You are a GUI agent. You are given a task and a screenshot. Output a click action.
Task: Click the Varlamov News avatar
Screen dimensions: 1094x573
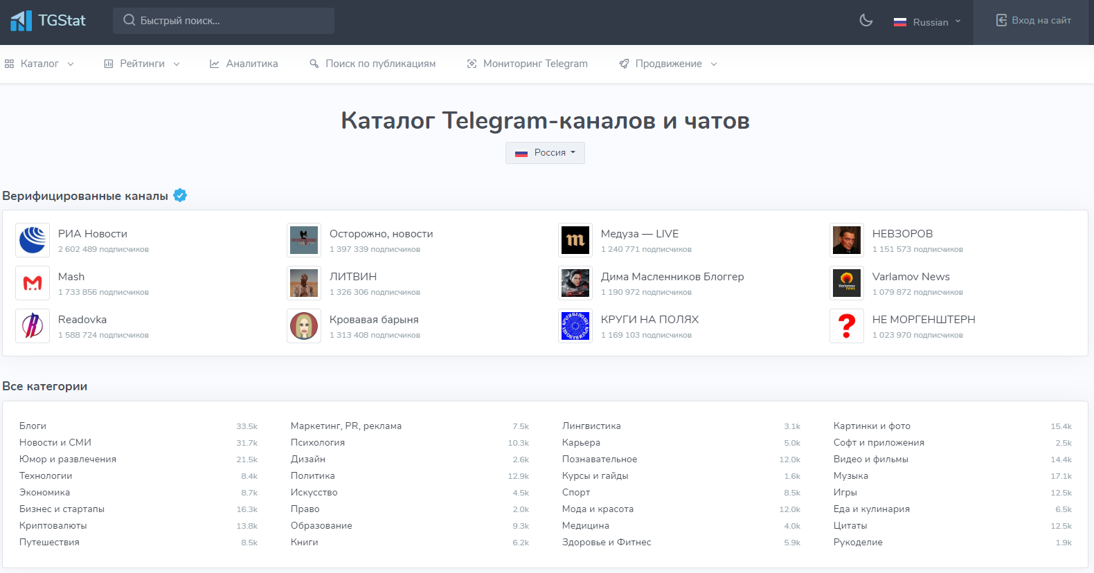[847, 283]
